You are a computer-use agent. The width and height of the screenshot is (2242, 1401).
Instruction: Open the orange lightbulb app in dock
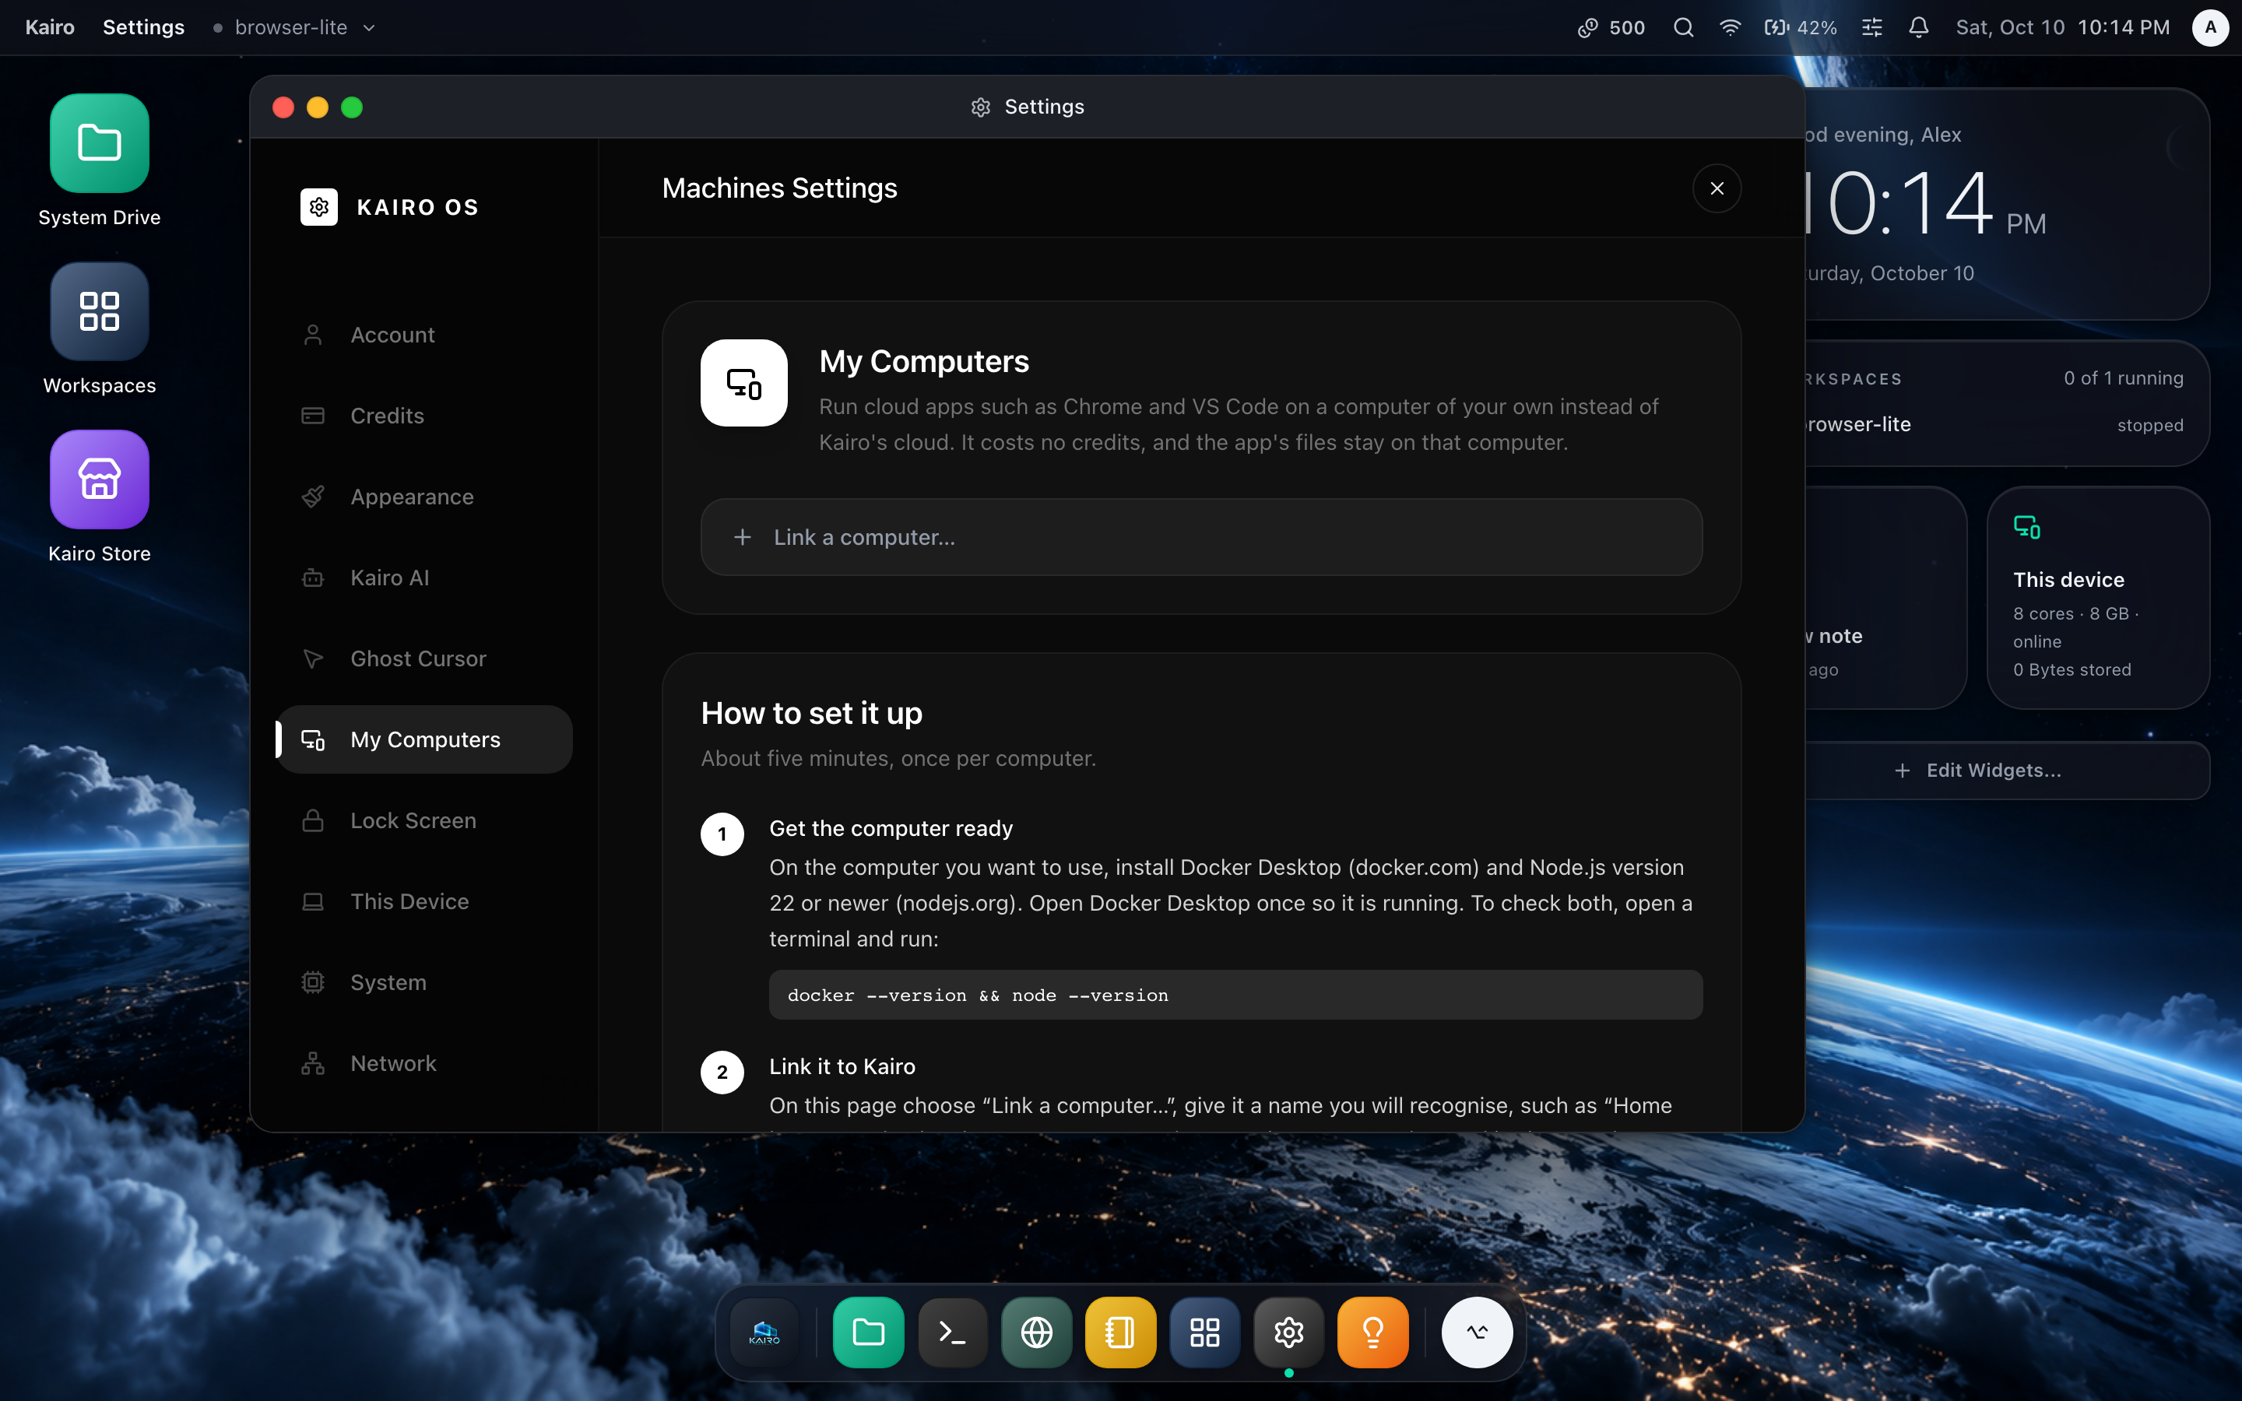[x=1373, y=1333]
